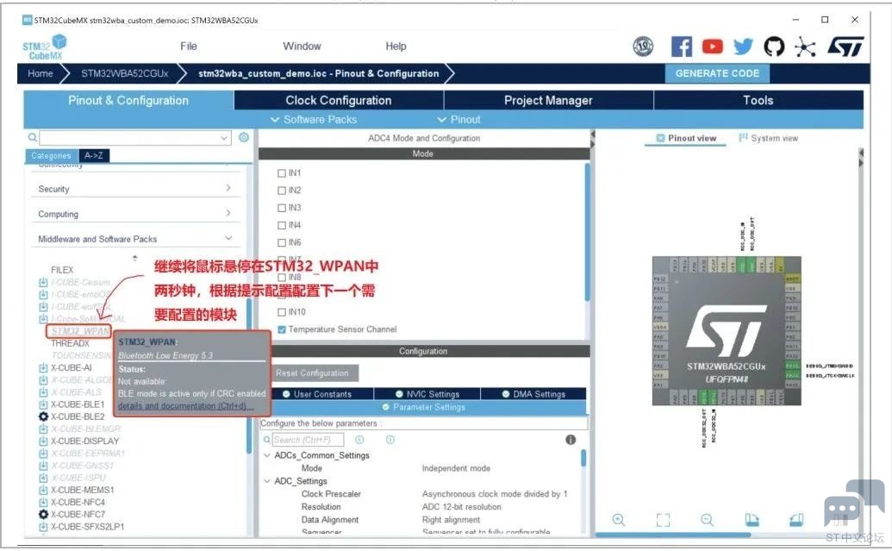The height and width of the screenshot is (551, 892).
Task: Open the YouTube icon link
Action: pos(712,47)
